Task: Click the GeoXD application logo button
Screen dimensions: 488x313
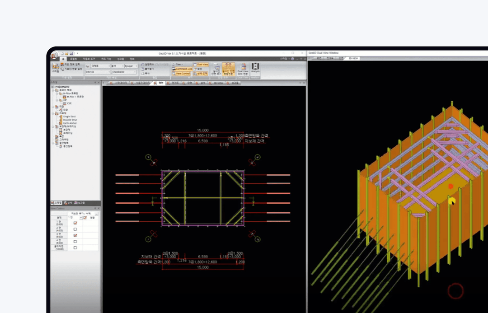Action: tap(54, 55)
